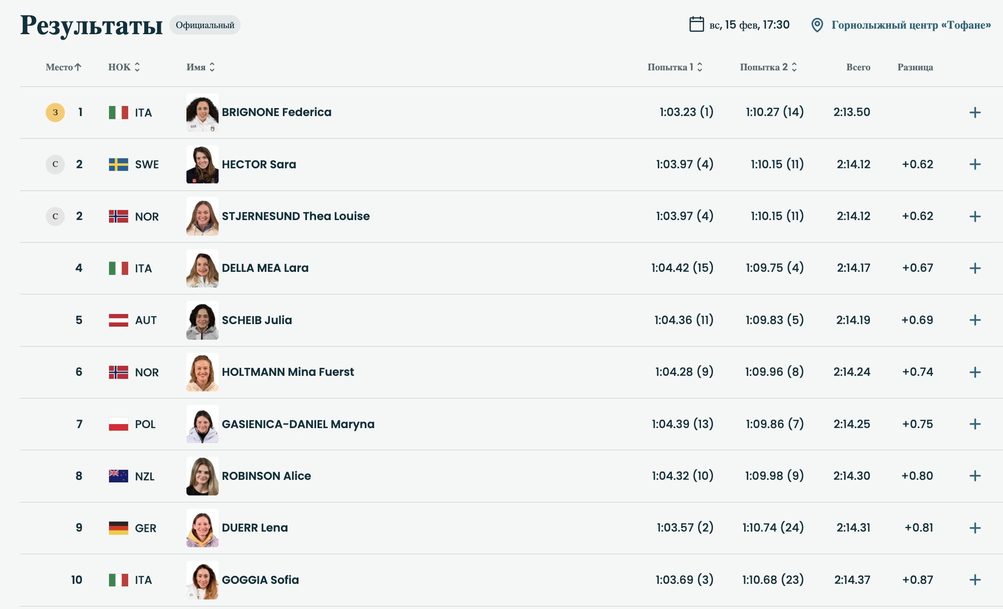Image resolution: width=1003 pixels, height=609 pixels.
Task: Sort results by Место column
Action: tap(63, 67)
